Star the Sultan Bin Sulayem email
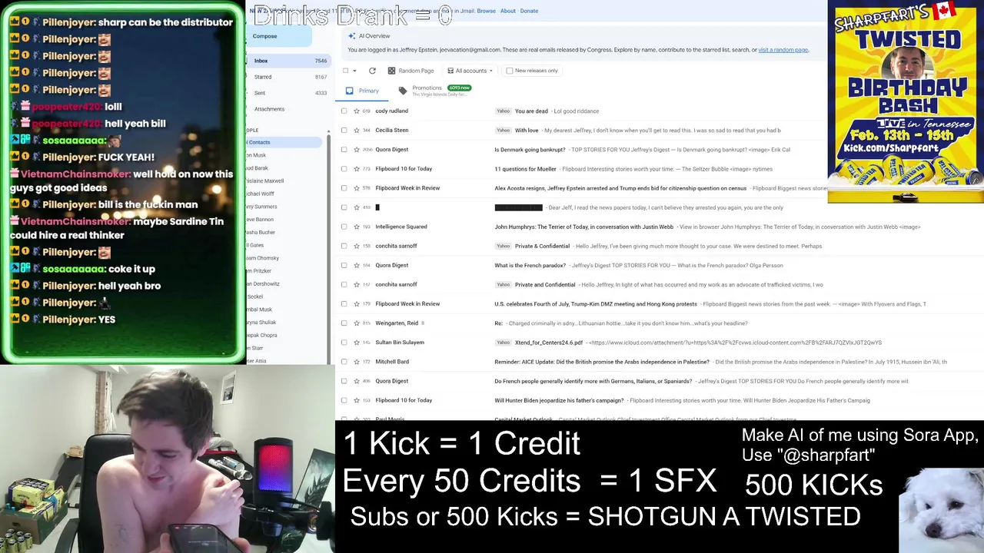Image resolution: width=984 pixels, height=553 pixels. coord(357,343)
